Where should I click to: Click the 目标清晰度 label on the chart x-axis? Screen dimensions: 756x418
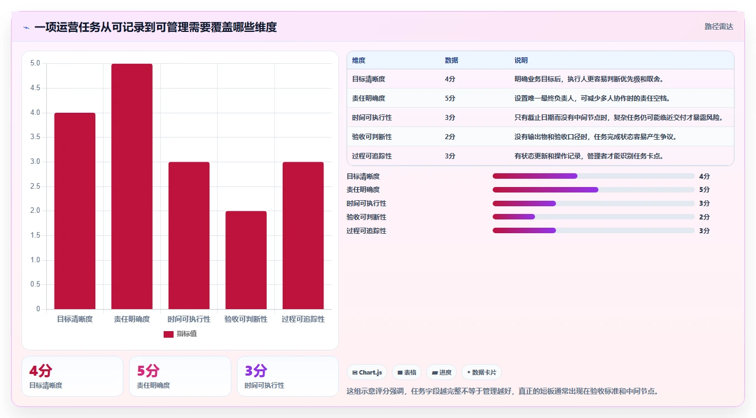(x=75, y=319)
